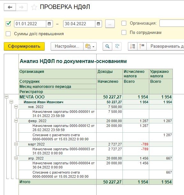Click the 7 500,00 value in янв. 2022 row
The height and width of the screenshot is (195, 184).
[x=115, y=107]
